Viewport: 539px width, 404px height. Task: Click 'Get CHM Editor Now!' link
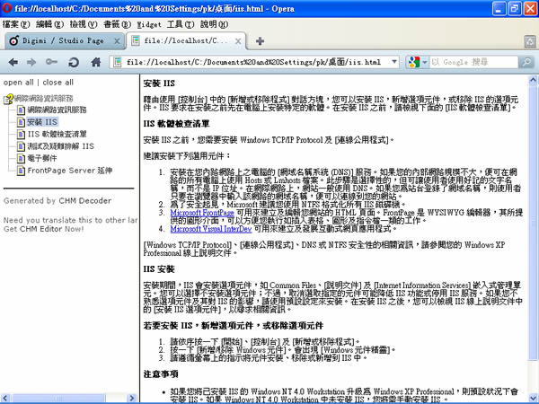click(43, 229)
